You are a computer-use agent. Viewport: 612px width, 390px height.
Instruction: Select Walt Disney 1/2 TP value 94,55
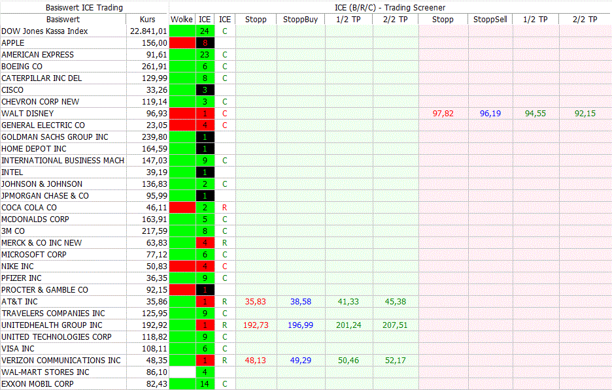click(535, 114)
